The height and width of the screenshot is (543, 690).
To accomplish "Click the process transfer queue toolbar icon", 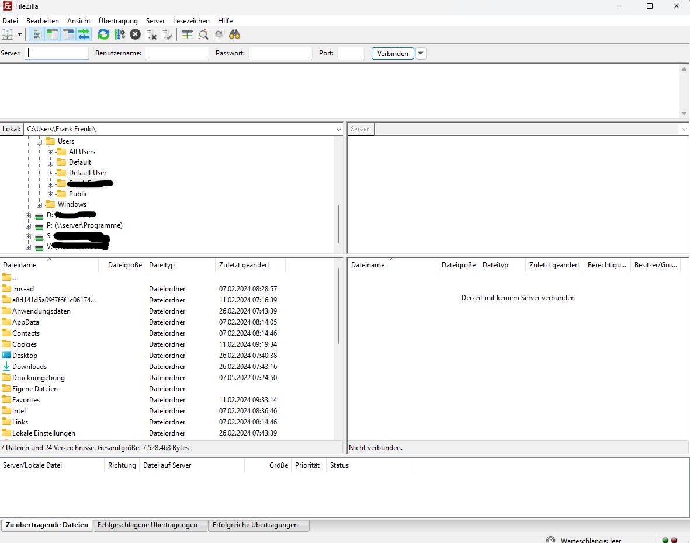I will click(x=119, y=34).
